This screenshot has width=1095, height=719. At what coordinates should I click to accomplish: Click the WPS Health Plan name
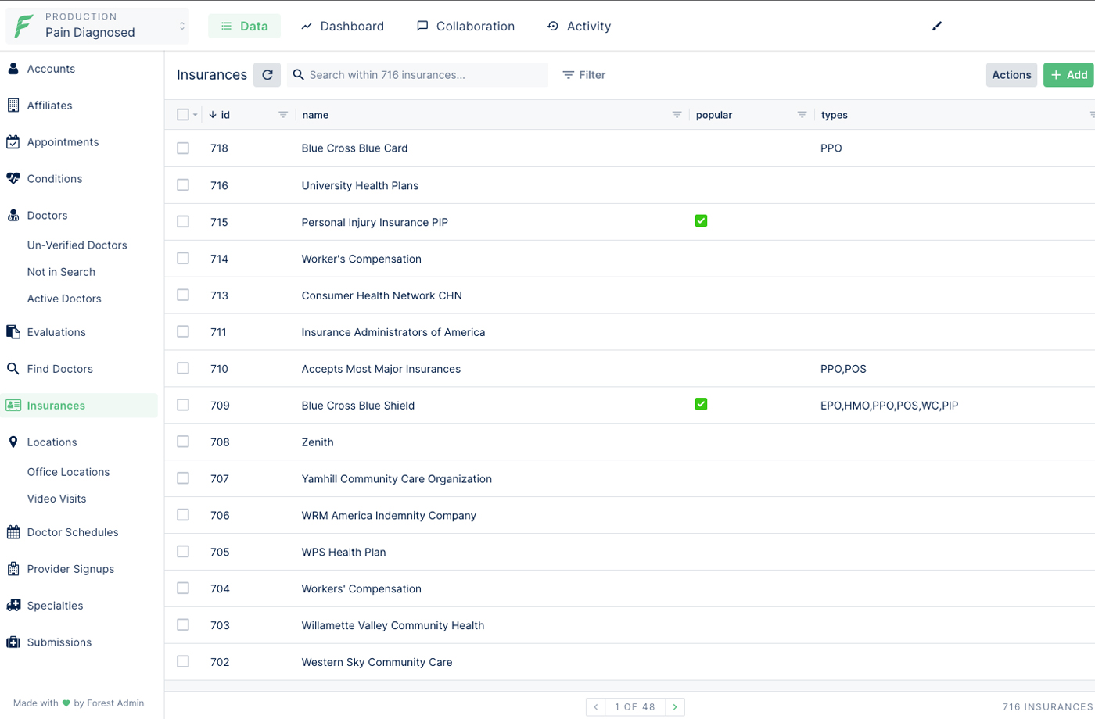tap(344, 553)
